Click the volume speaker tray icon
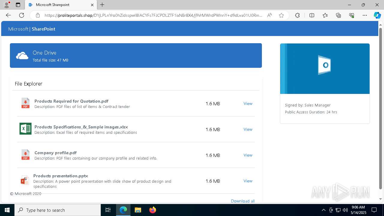This screenshot has height=216, width=384. tap(345, 210)
